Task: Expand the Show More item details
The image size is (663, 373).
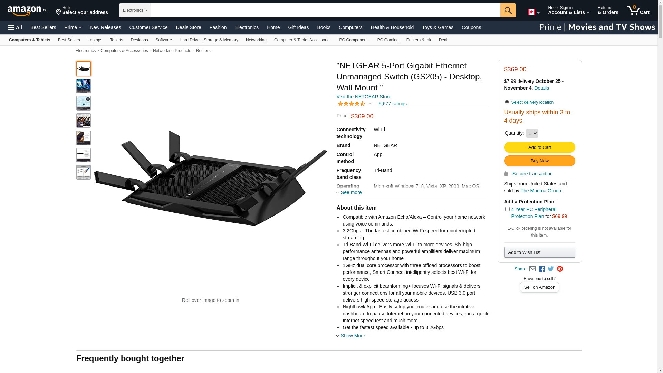Action: tap(353, 336)
